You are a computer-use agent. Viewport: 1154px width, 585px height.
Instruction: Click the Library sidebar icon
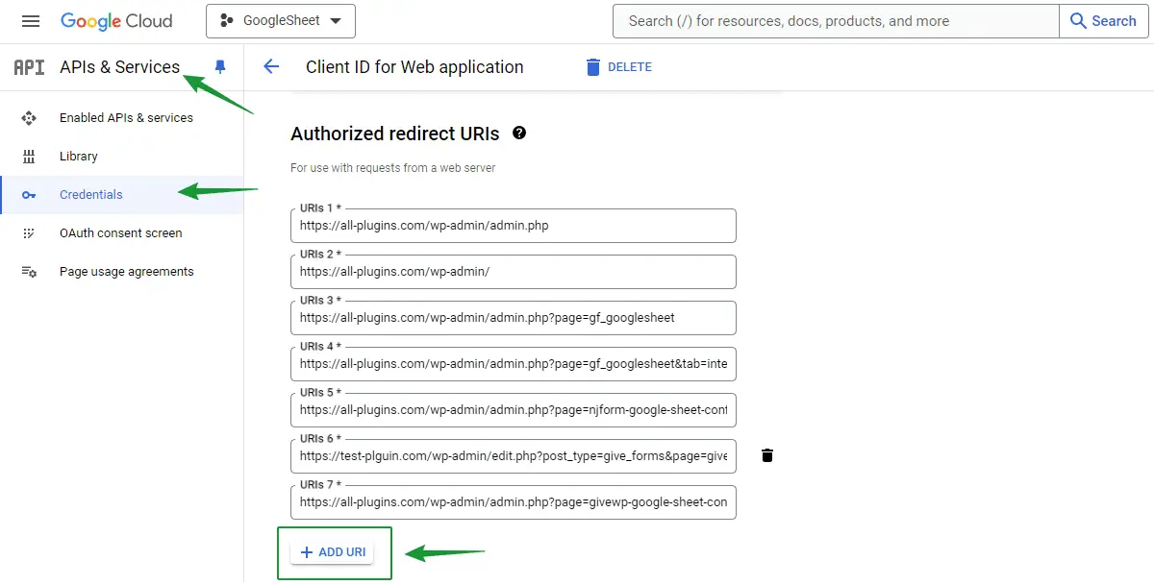pos(29,157)
